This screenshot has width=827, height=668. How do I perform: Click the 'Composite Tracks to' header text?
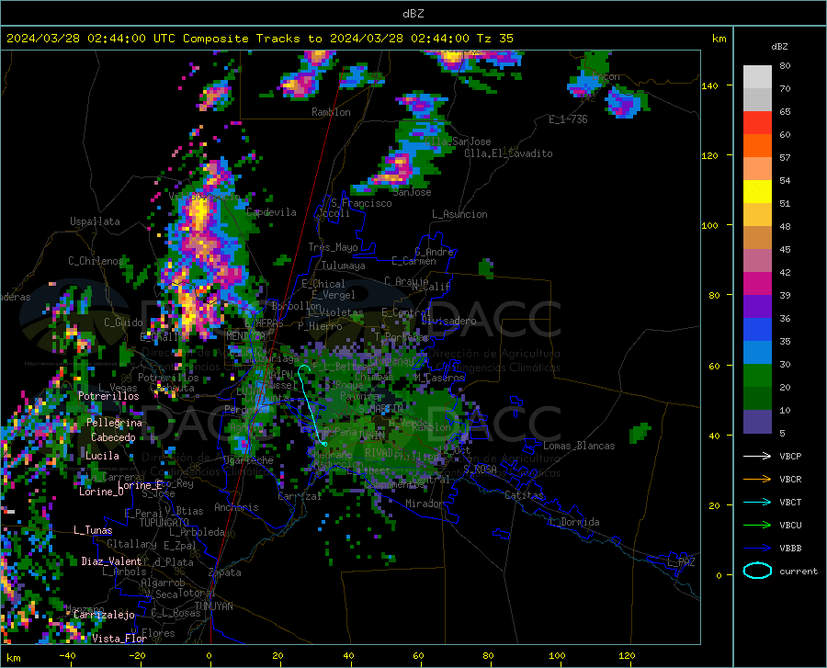pos(253,39)
